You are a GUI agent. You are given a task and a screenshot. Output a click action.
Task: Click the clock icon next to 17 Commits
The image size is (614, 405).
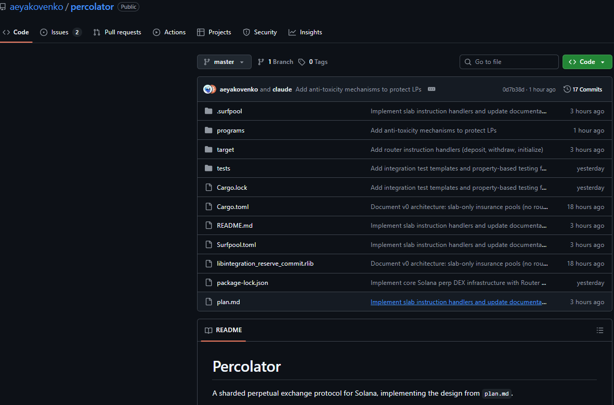(x=567, y=89)
